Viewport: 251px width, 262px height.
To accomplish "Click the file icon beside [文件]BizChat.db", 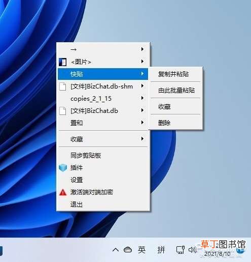I will point(63,111).
